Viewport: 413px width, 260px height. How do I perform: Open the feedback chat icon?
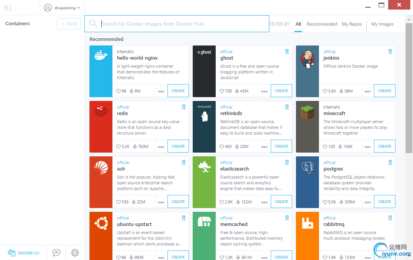click(x=56, y=253)
